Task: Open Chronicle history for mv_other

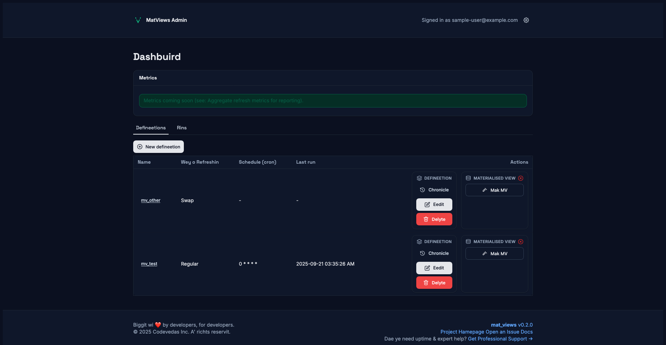Action: 434,190
